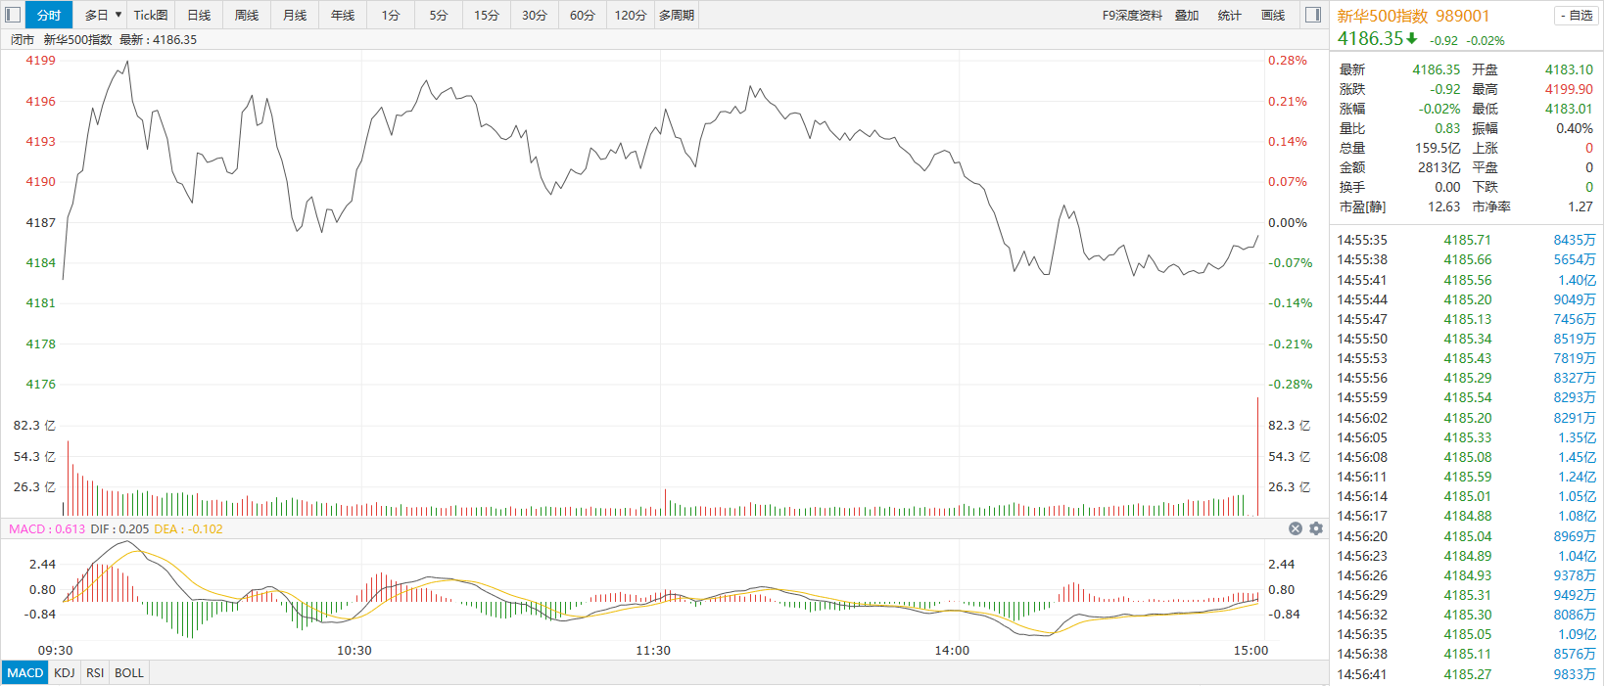Click the DIF : 0.205 readout

pyautogui.click(x=119, y=528)
